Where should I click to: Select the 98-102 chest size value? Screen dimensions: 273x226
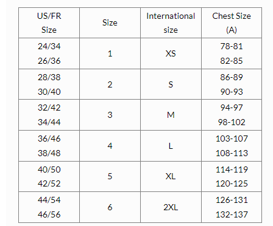click(x=232, y=122)
